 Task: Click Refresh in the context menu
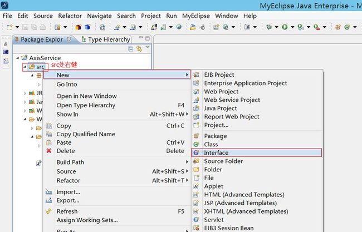pos(117,211)
